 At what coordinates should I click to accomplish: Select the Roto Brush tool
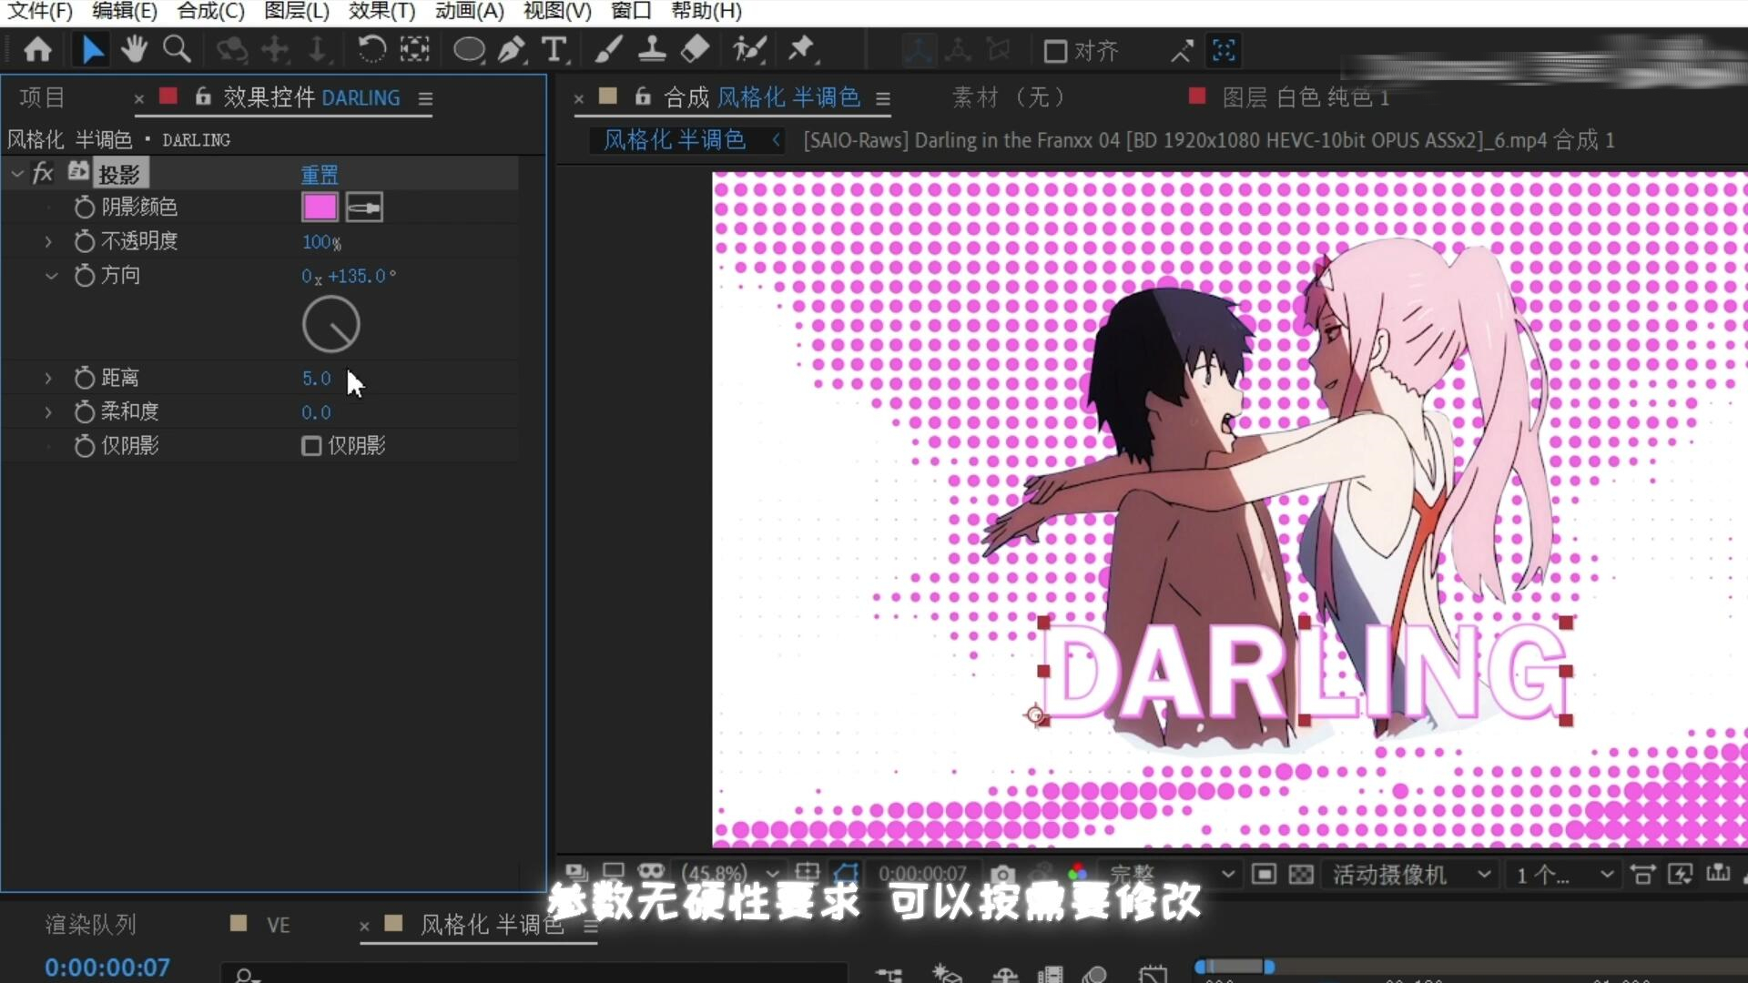(x=749, y=49)
